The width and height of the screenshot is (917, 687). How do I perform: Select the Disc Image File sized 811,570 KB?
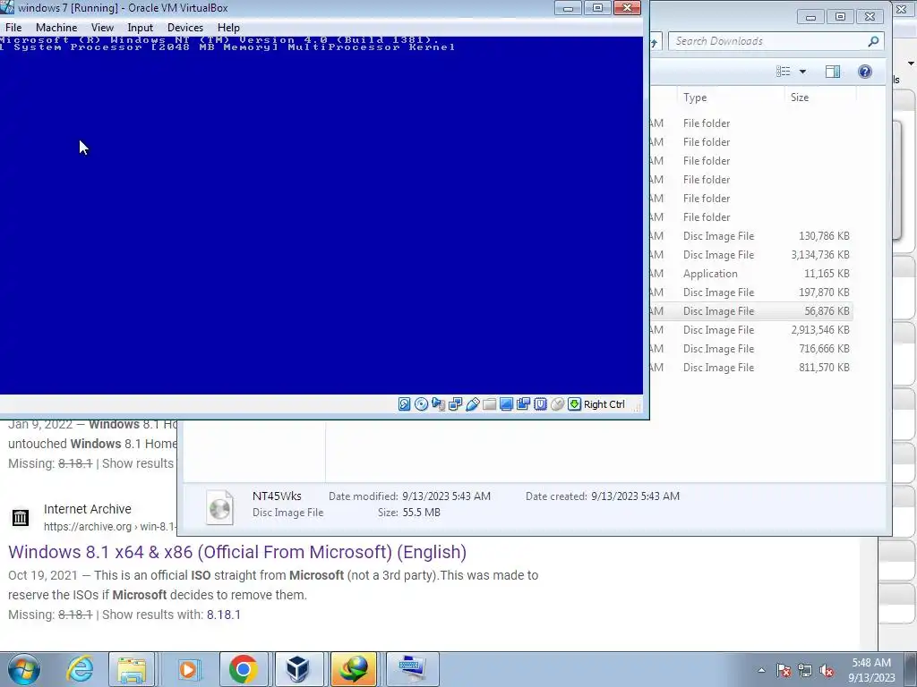[751, 368]
